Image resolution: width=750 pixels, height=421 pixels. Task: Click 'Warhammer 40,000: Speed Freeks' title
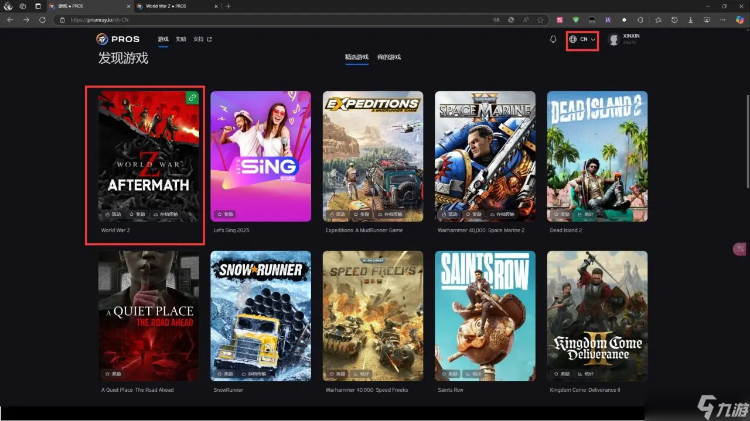[367, 390]
